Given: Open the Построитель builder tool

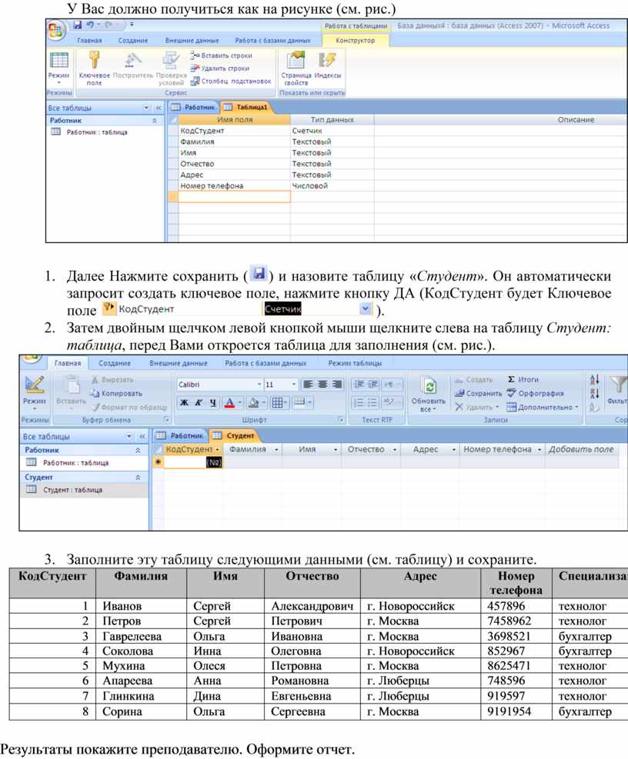Looking at the screenshot, I should tap(132, 60).
